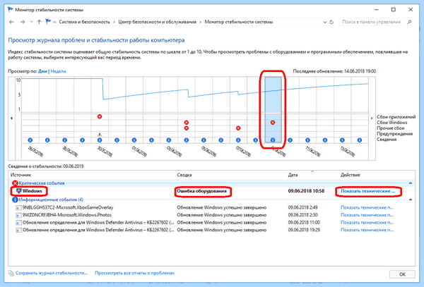Select Windows failure icon on 09.06.2018
The height and width of the screenshot is (287, 424).
coord(273,123)
